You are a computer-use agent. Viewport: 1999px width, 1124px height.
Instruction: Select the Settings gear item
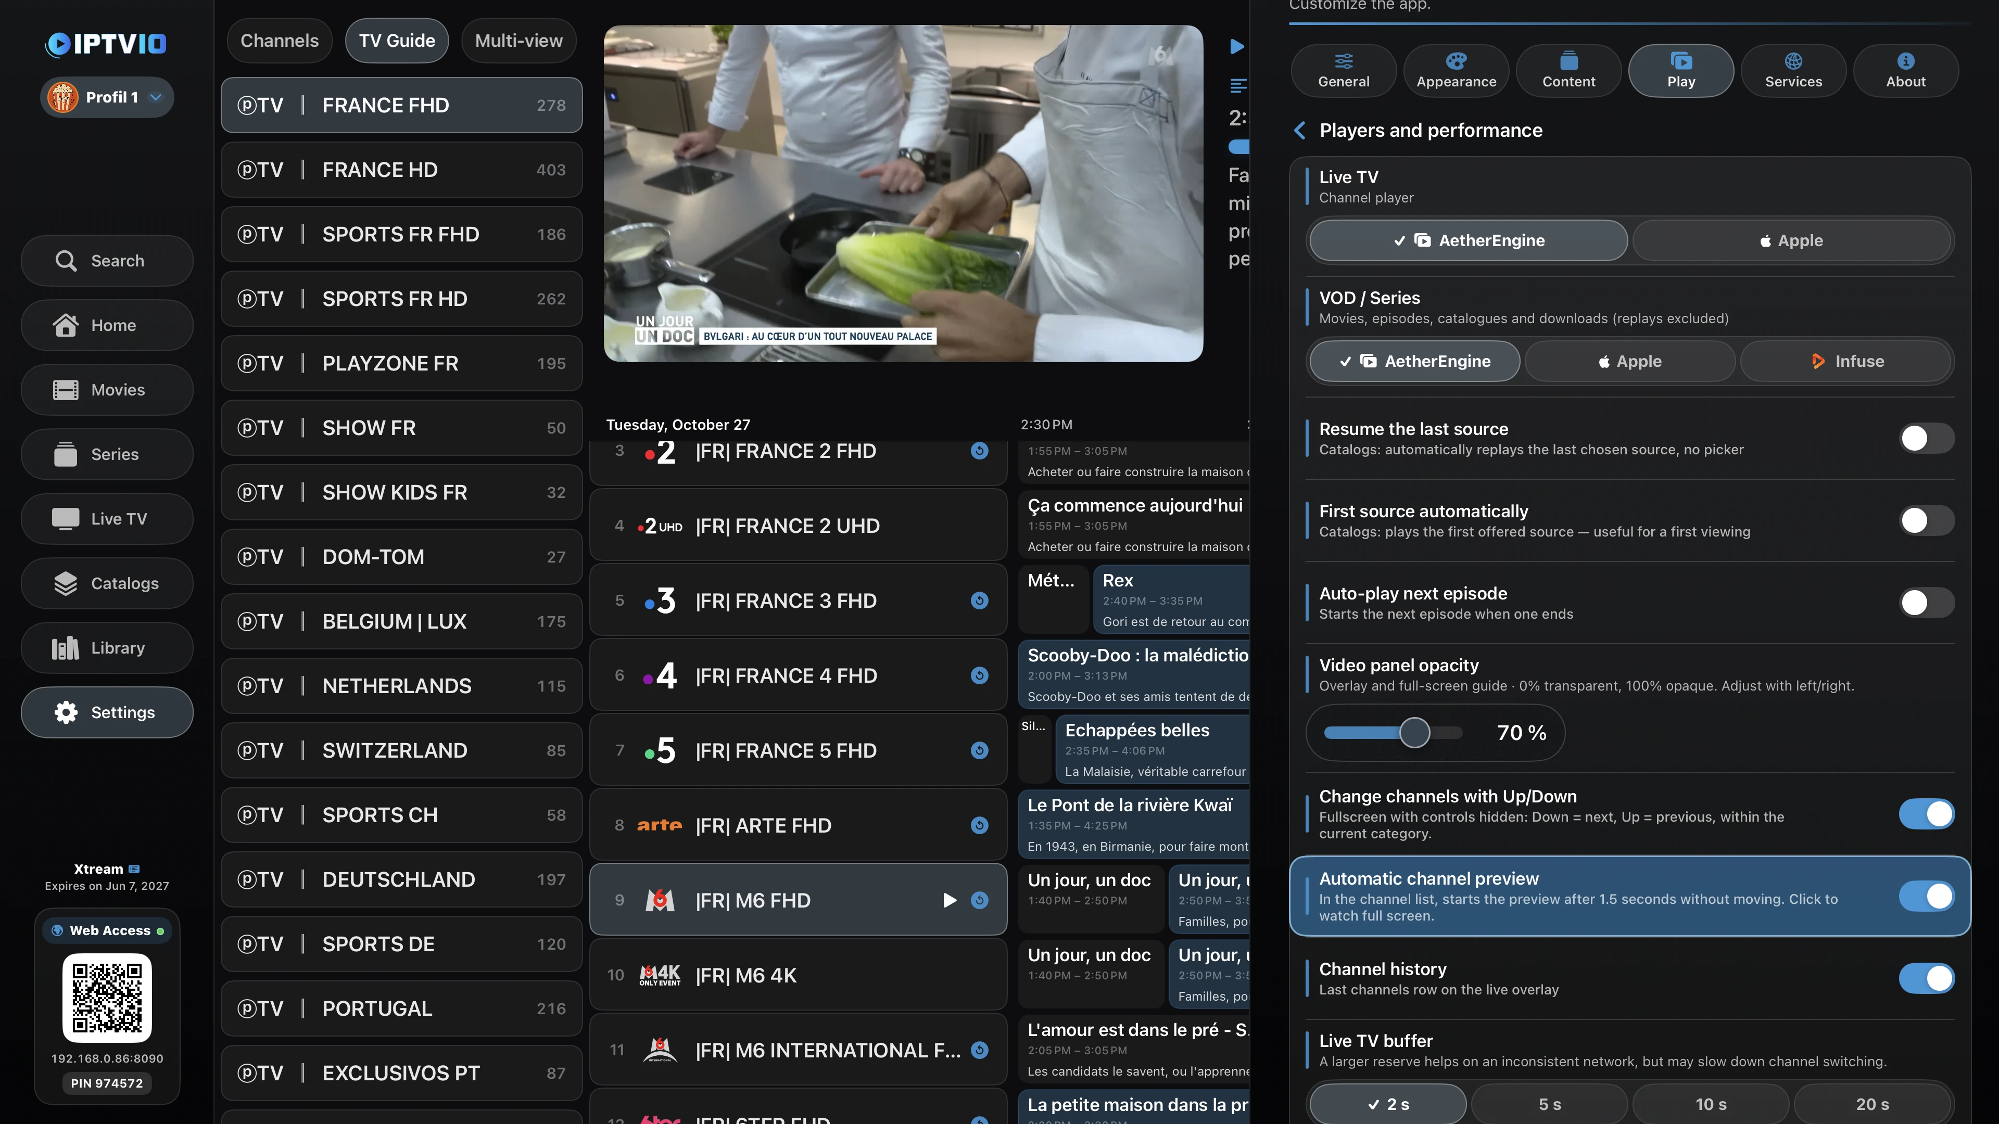coord(107,711)
